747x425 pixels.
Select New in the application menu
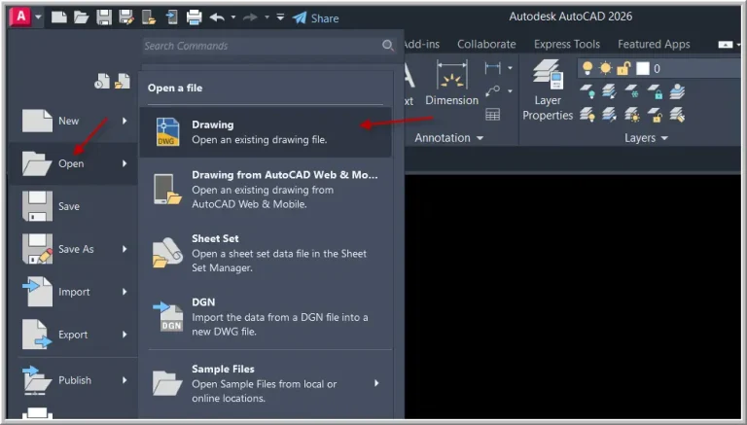[x=74, y=121]
